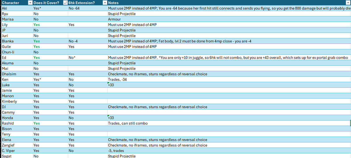This screenshot has width=351, height=158.
Task: Select the 'Dhalsim' character cell
Action: (x=16, y=74)
